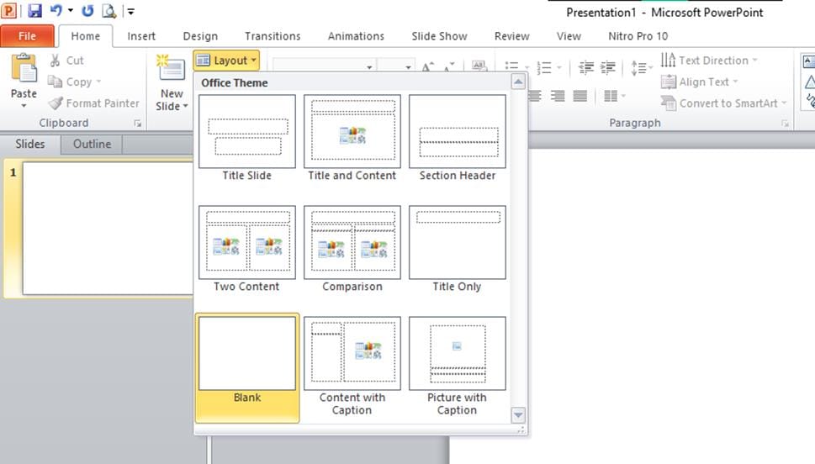This screenshot has height=464, width=815.
Task: Open the Insert ribbon tab
Action: [141, 36]
